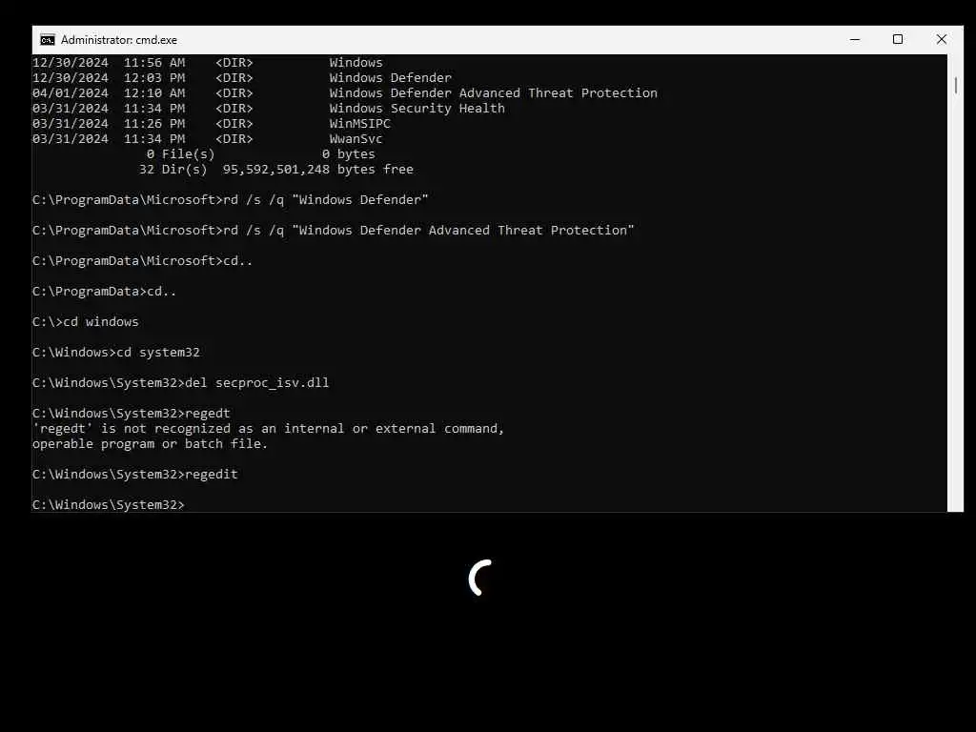Minimize the Administrator cmd.exe window
Image resolution: width=976 pixels, height=732 pixels.
coord(855,40)
